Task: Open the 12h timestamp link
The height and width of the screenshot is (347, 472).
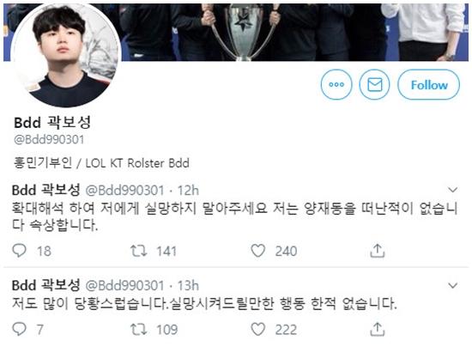Action: click(x=188, y=191)
